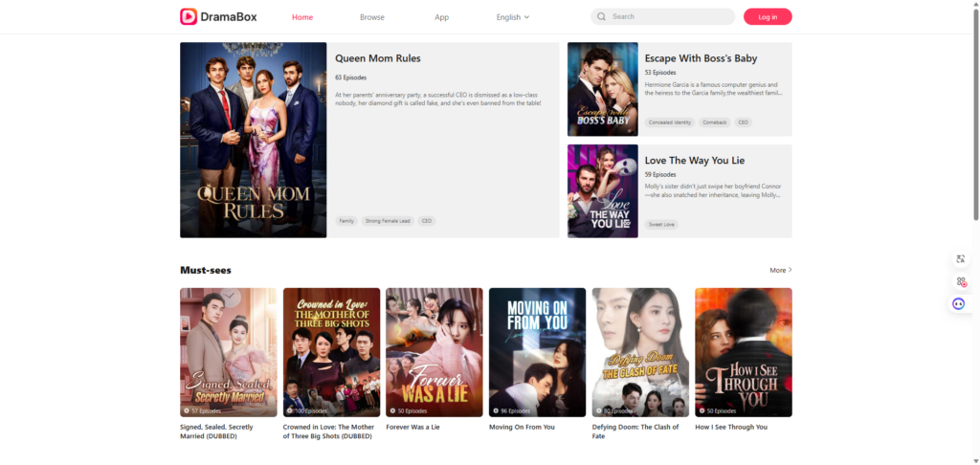
Task: Open the Escape With Boss's Baby title
Action: point(701,58)
